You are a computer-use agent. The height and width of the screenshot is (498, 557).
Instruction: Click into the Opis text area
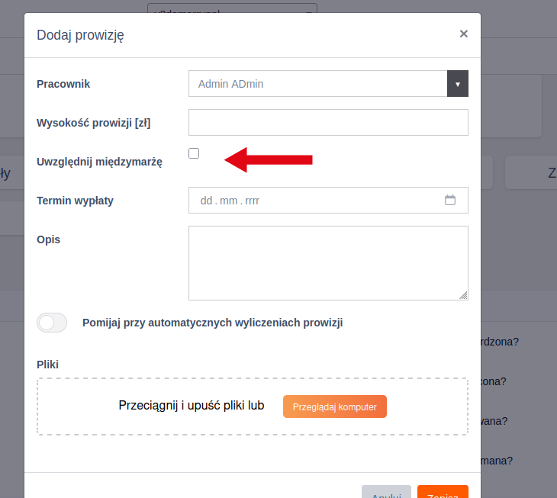pos(328,262)
